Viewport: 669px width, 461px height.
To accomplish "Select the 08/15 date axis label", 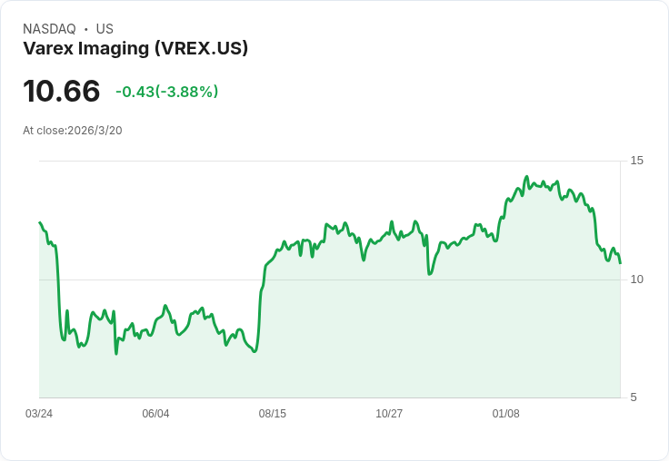I will [x=272, y=414].
